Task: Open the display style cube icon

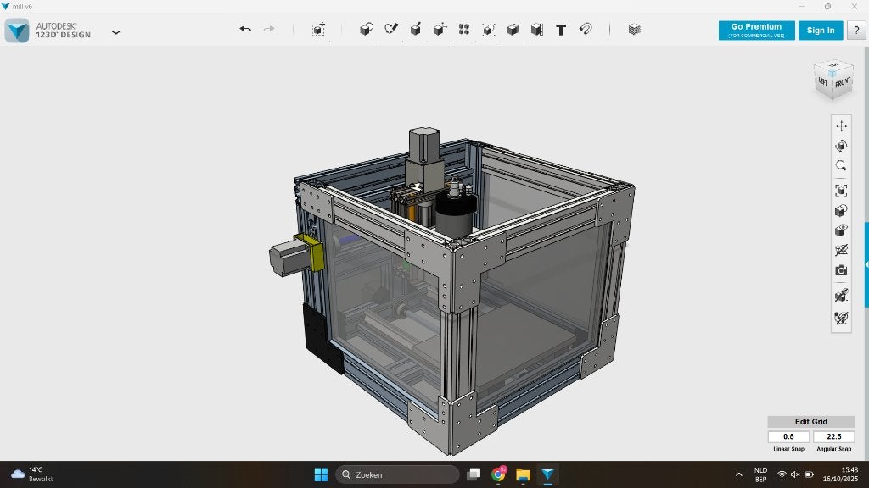Action: 841,210
